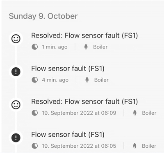
Task: Open the "Flow sensor fault (FS1)" entry from 4 min. ago
Action: (x=68, y=69)
